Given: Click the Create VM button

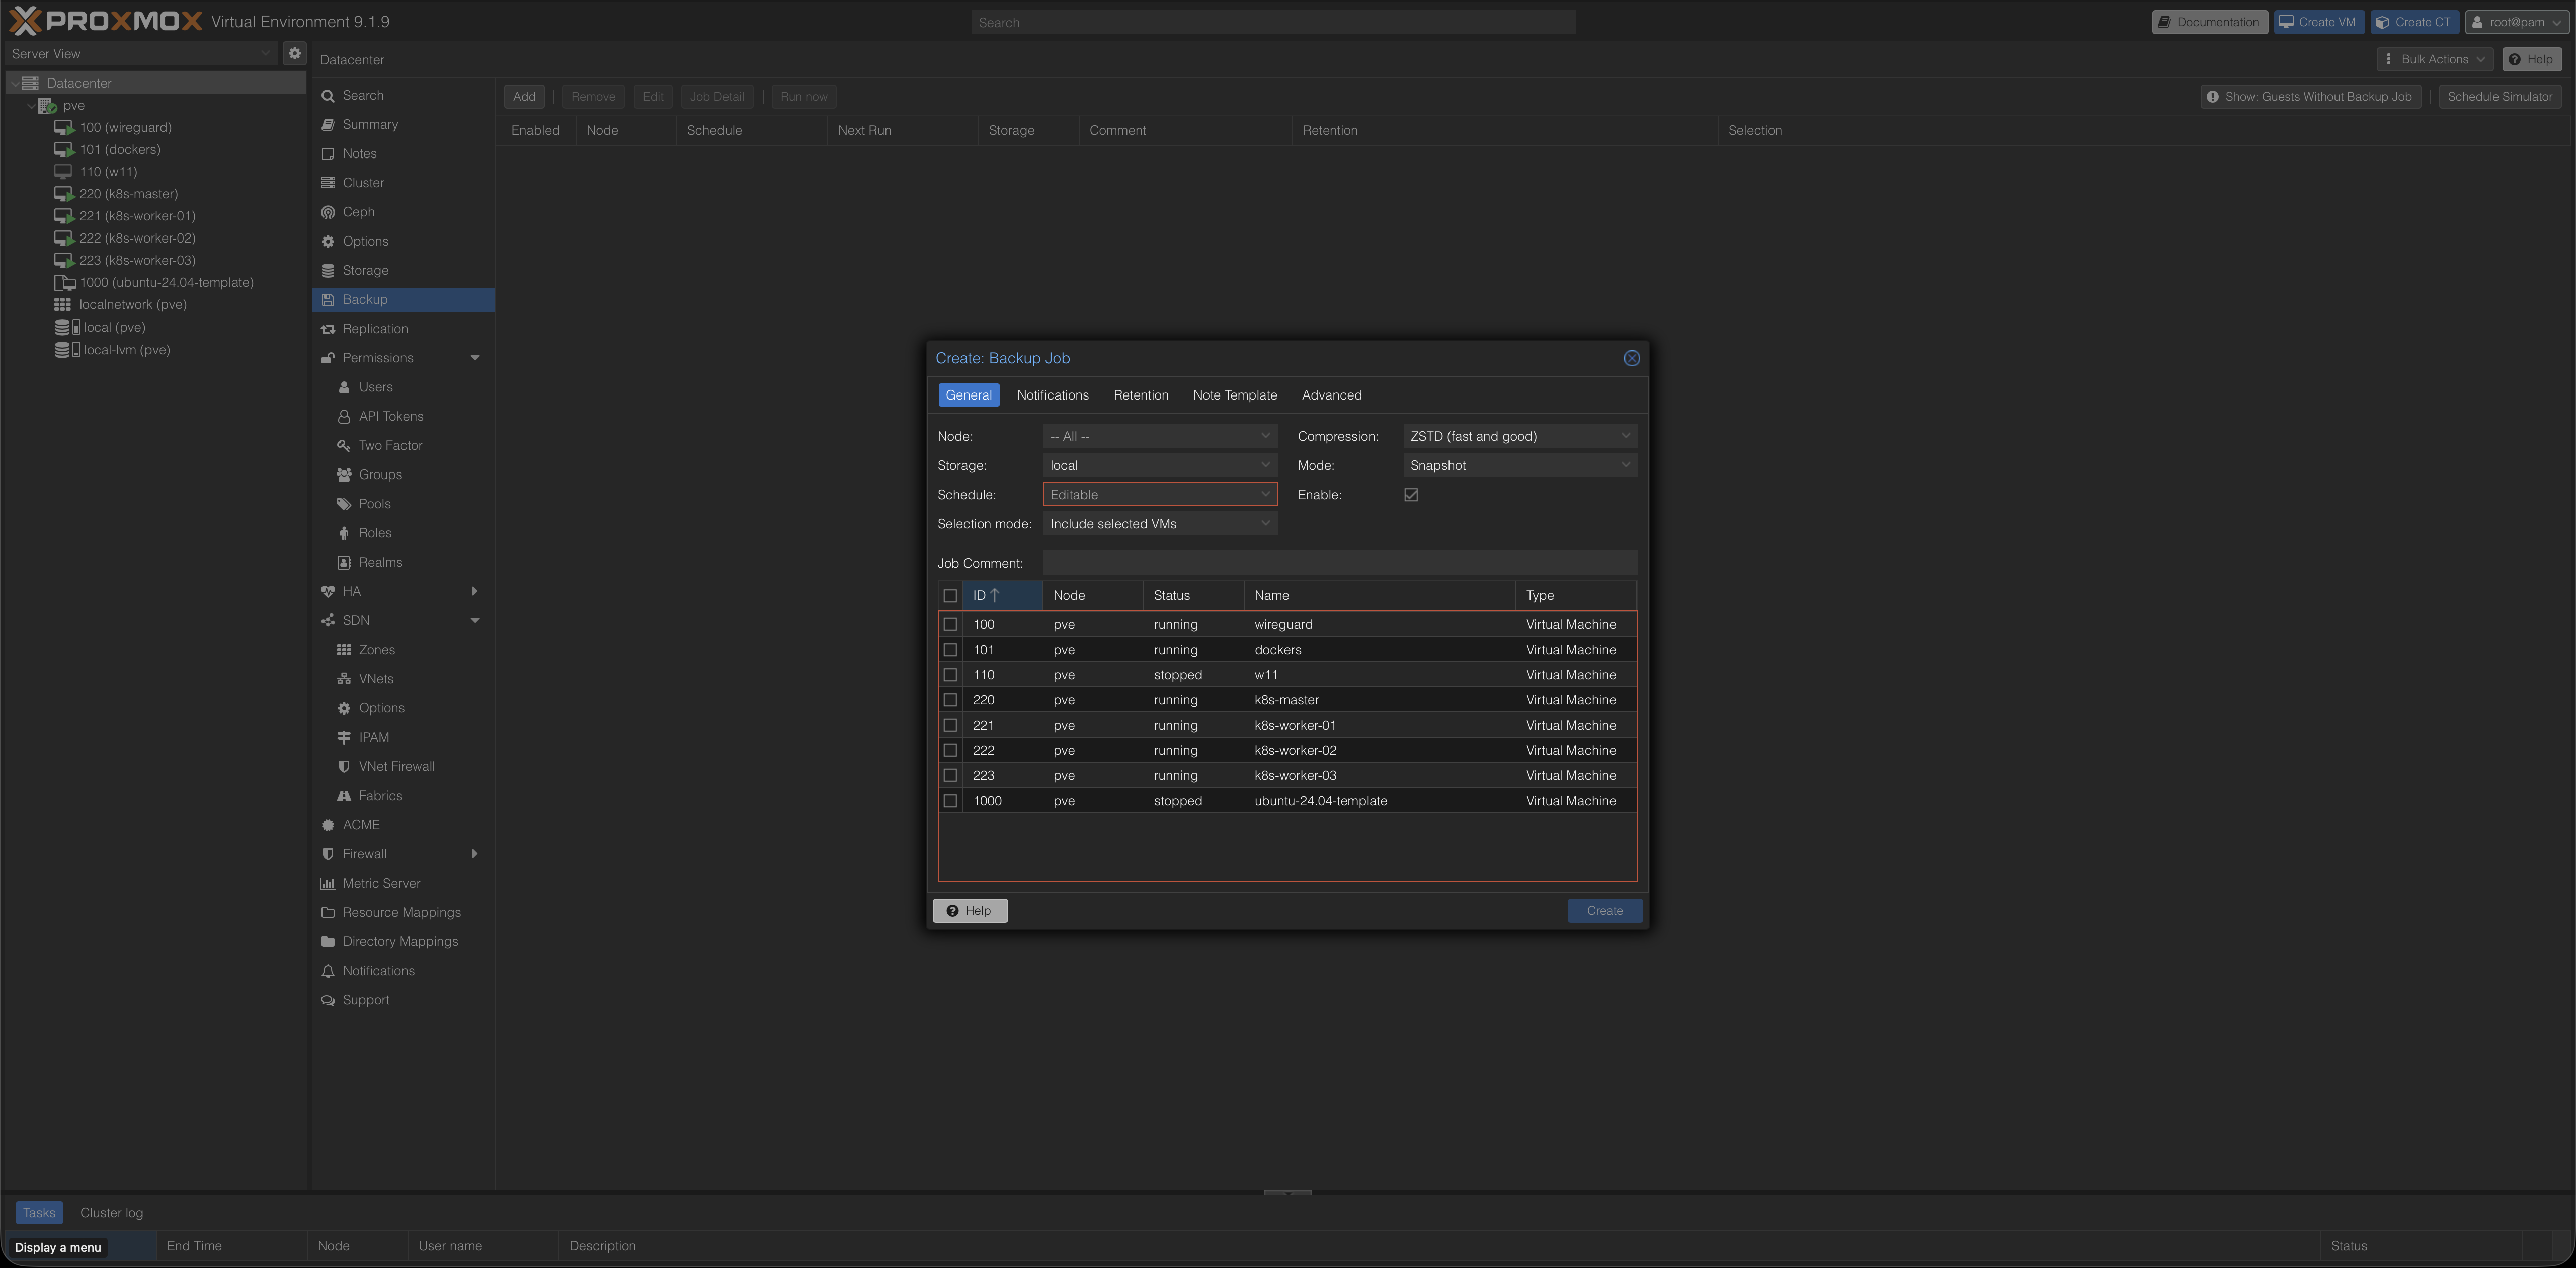Looking at the screenshot, I should click(2318, 22).
